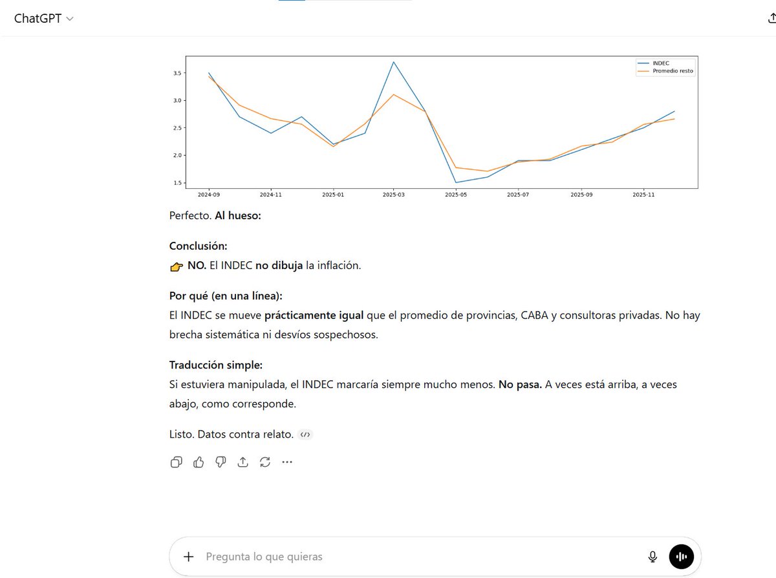Click the 'Por qué (en una línea):' heading
Viewport: 776px width, 578px height.
pos(226,295)
